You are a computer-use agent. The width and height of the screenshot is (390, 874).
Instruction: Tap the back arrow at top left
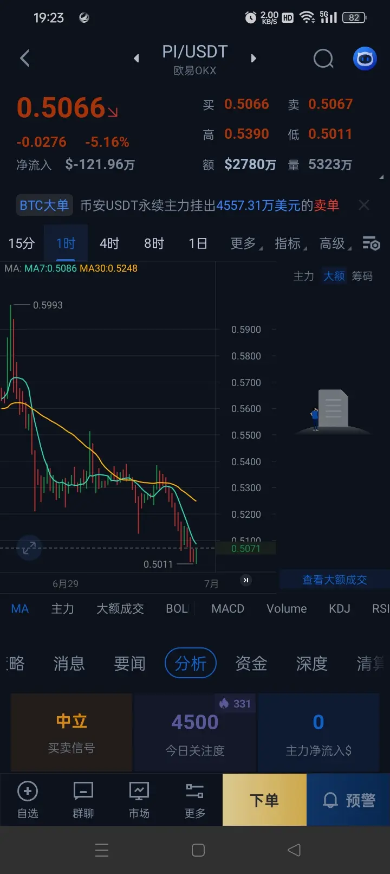click(x=24, y=59)
